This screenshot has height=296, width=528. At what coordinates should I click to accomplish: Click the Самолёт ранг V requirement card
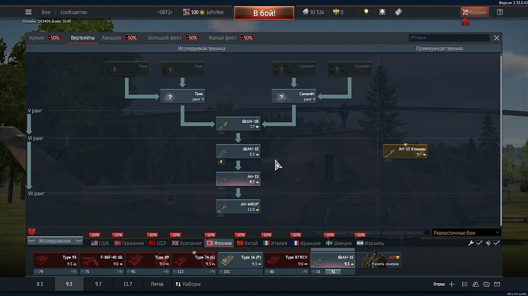pyautogui.click(x=294, y=96)
